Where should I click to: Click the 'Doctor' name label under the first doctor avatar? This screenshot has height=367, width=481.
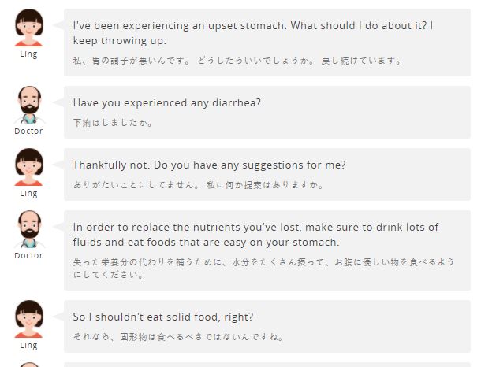(28, 131)
